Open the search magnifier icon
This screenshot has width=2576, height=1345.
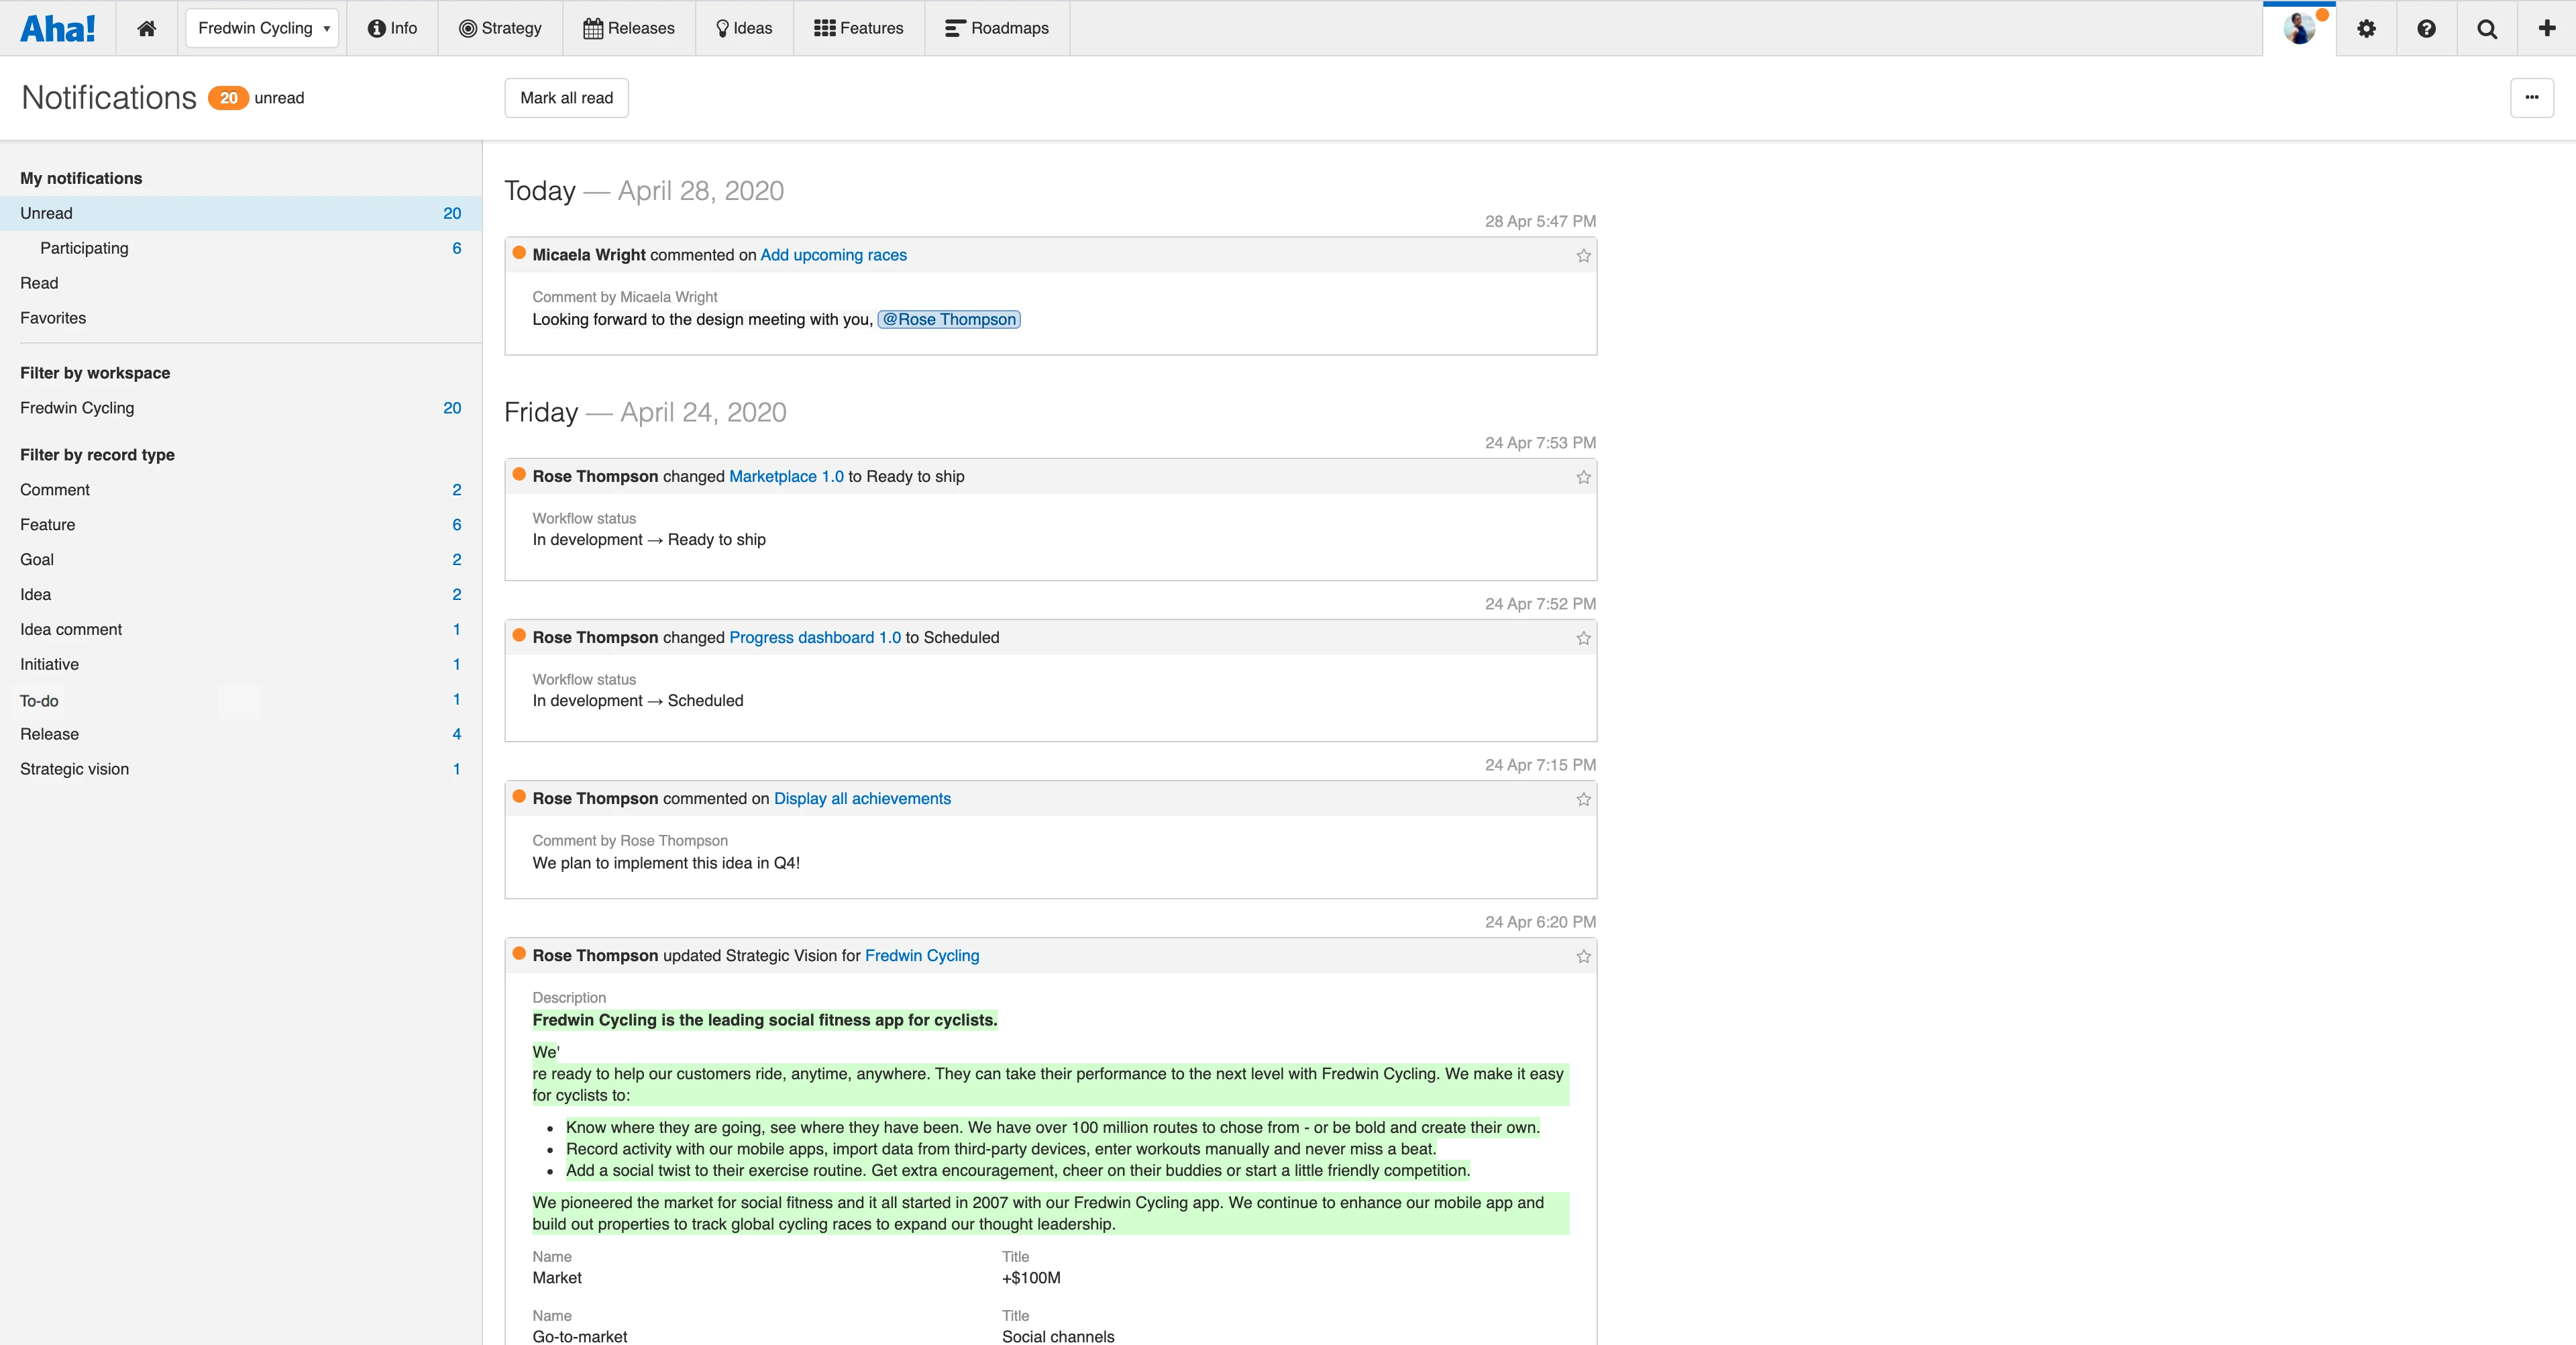2487,28
